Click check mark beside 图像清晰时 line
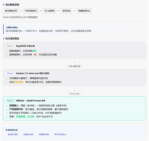 click(7, 51)
